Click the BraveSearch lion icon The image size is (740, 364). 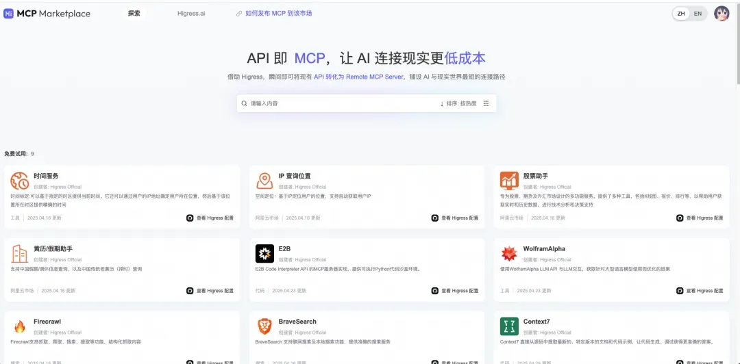264,326
